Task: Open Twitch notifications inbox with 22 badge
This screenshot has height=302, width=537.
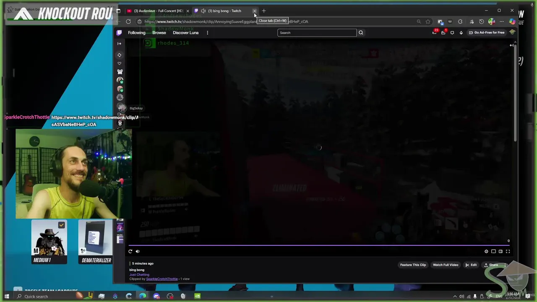Action: pyautogui.click(x=435, y=32)
